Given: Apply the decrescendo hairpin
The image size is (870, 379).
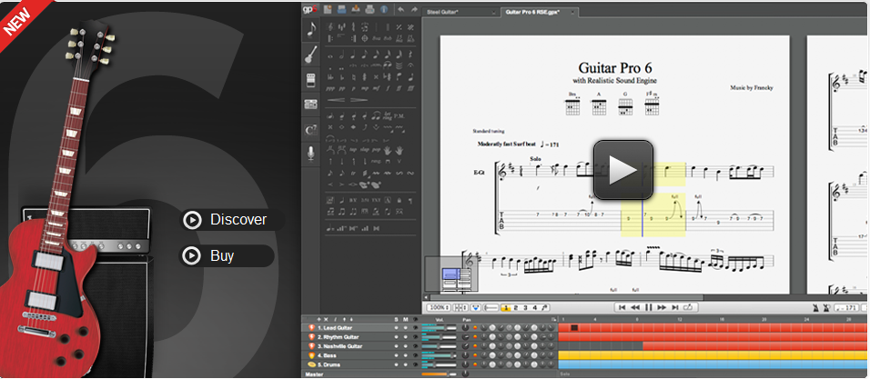Looking at the screenshot, I should pos(359,100).
